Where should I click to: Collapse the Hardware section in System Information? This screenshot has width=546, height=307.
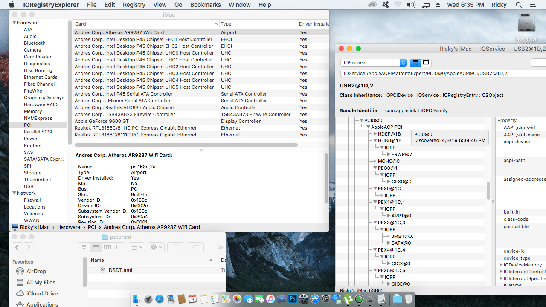point(14,23)
